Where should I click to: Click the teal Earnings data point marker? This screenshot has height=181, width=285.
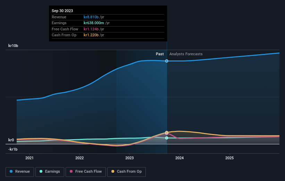(x=167, y=138)
